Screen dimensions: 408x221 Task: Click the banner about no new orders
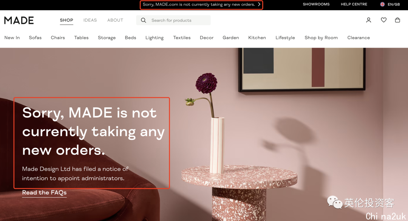[201, 5]
